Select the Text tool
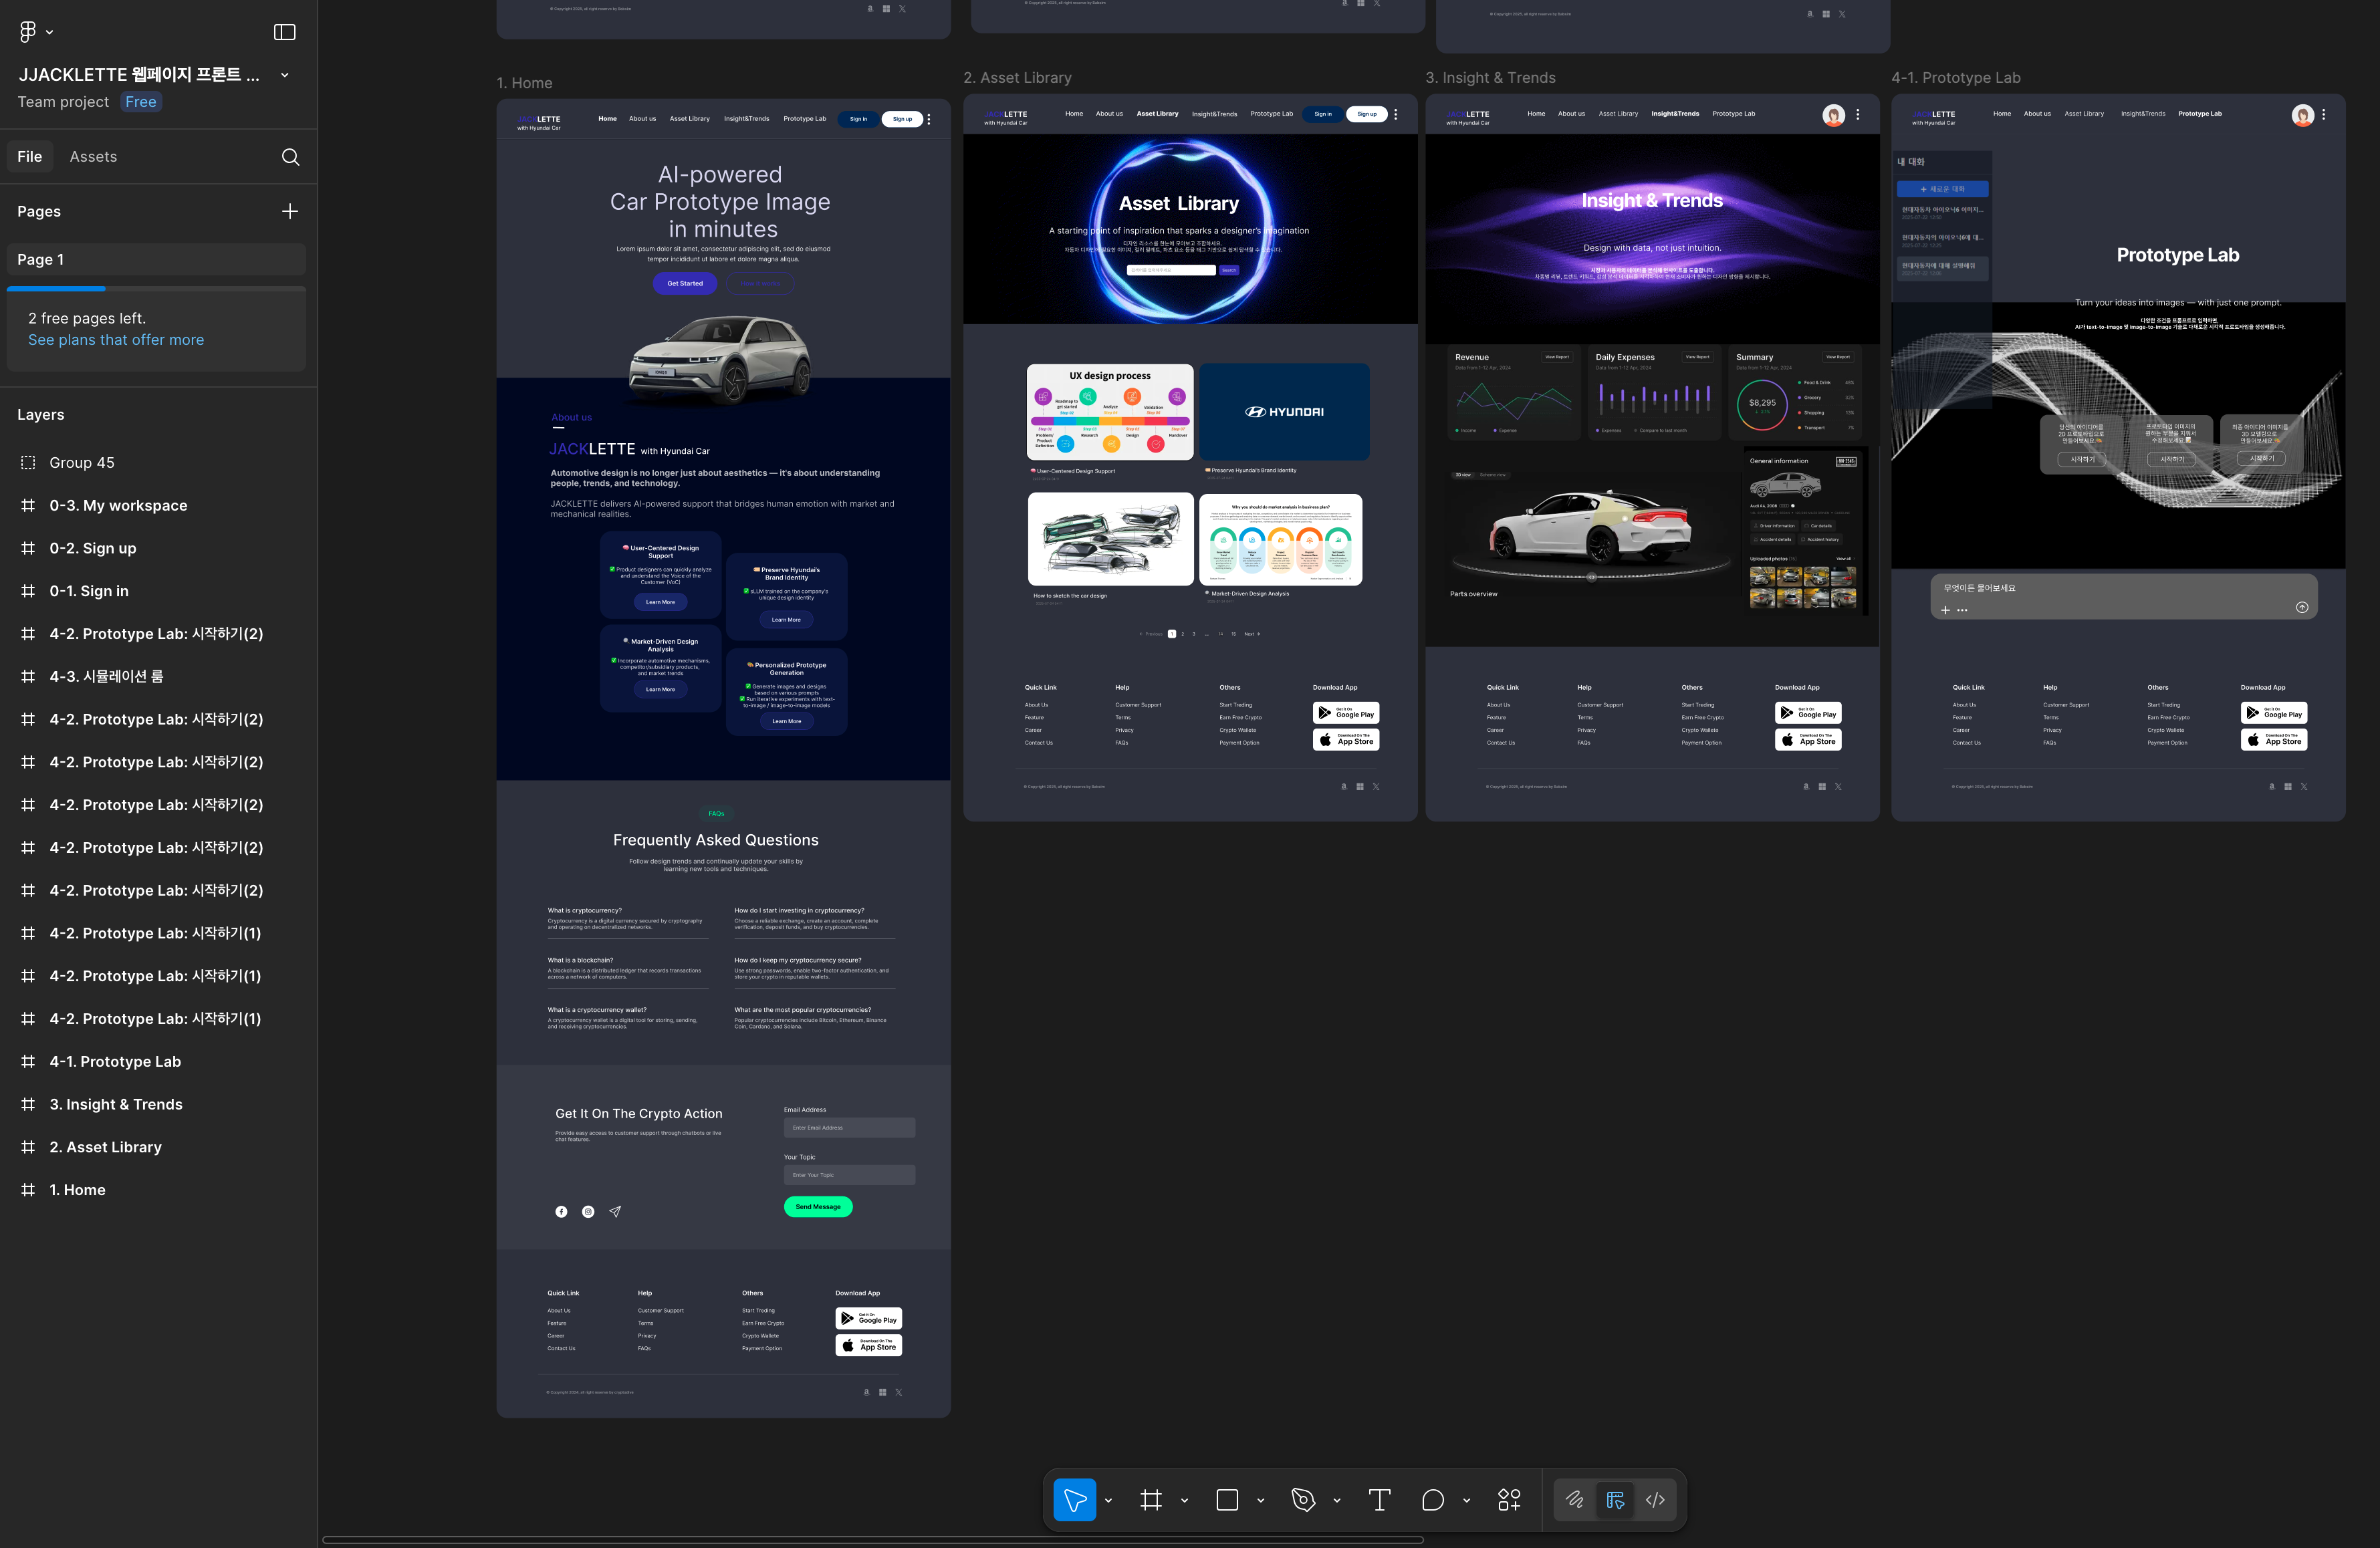 click(1379, 1500)
